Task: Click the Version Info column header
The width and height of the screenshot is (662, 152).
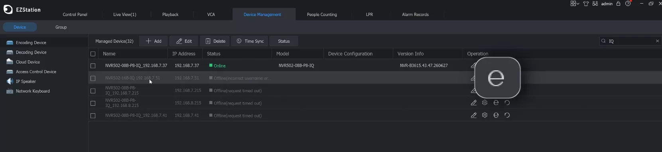Action: click(x=410, y=54)
